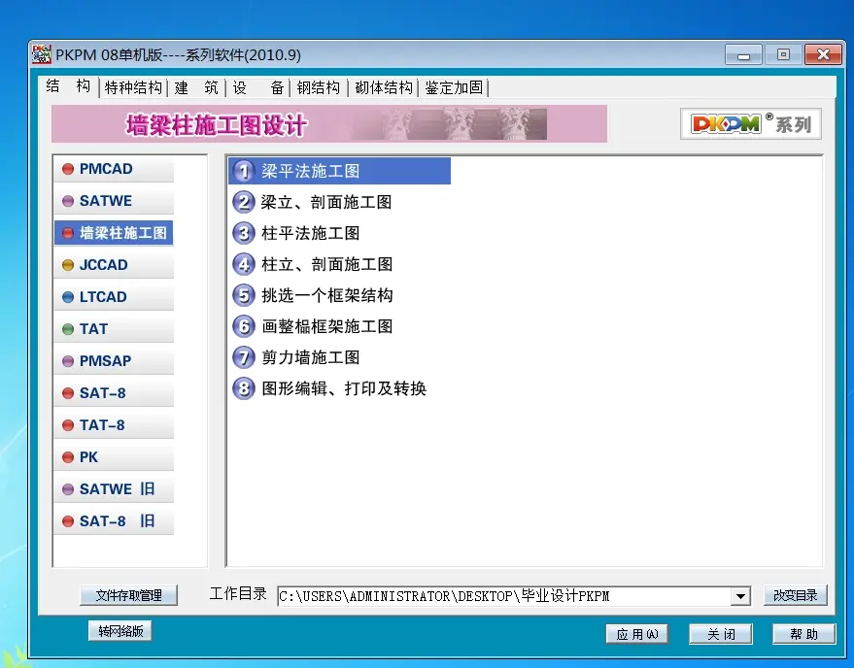Click numbered icon 8 beside 图形编辑、打印及转换
854x668 pixels.
244,388
